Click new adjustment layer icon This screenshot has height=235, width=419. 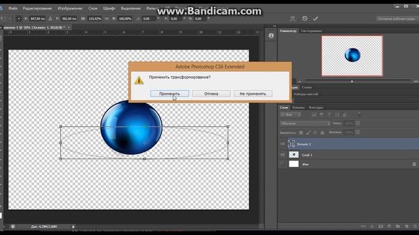(x=389, y=227)
